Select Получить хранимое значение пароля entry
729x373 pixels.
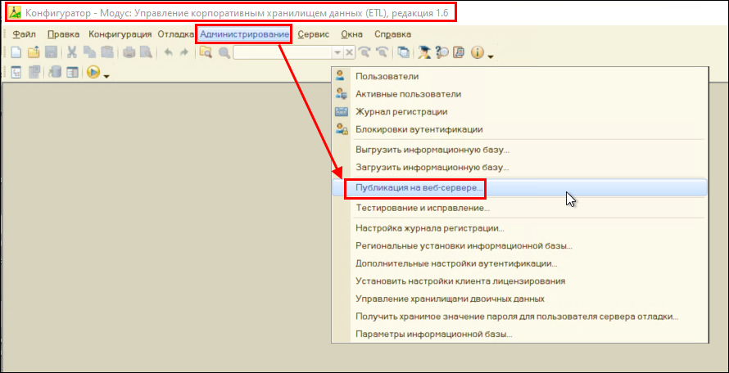(x=519, y=317)
